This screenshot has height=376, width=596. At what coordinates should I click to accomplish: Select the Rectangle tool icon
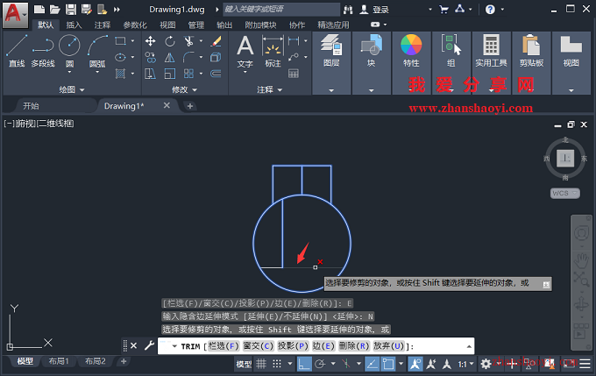[x=120, y=40]
